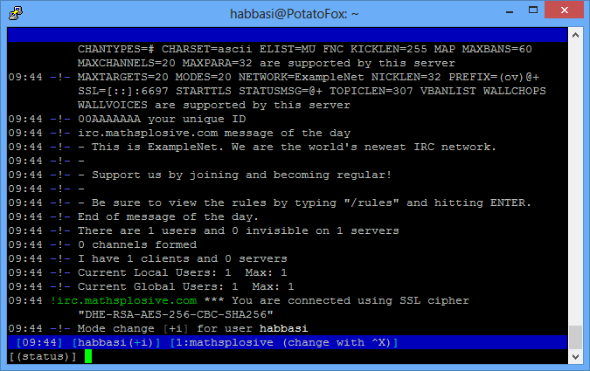590x371 pixels.
Task: Click the cipher "DHE-RSA-AES-256-CBC-SHA256" text
Action: point(176,314)
